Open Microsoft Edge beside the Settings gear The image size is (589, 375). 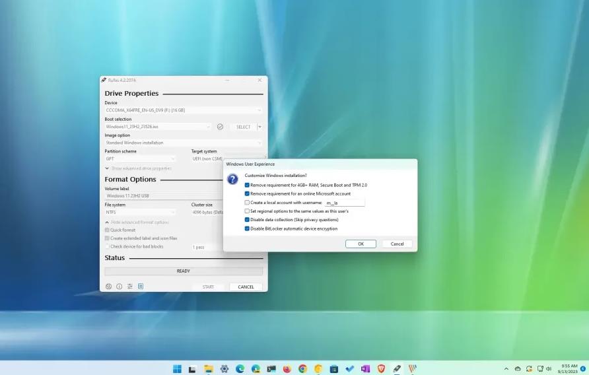tap(240, 369)
